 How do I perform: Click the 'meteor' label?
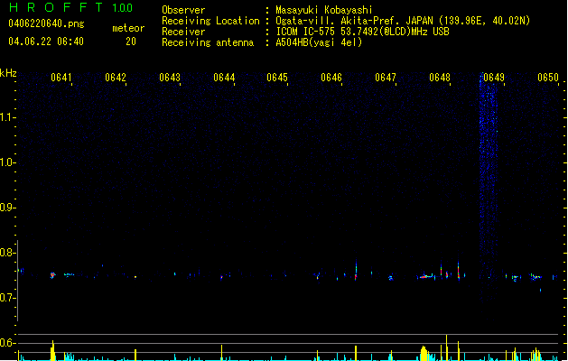pyautogui.click(x=128, y=28)
